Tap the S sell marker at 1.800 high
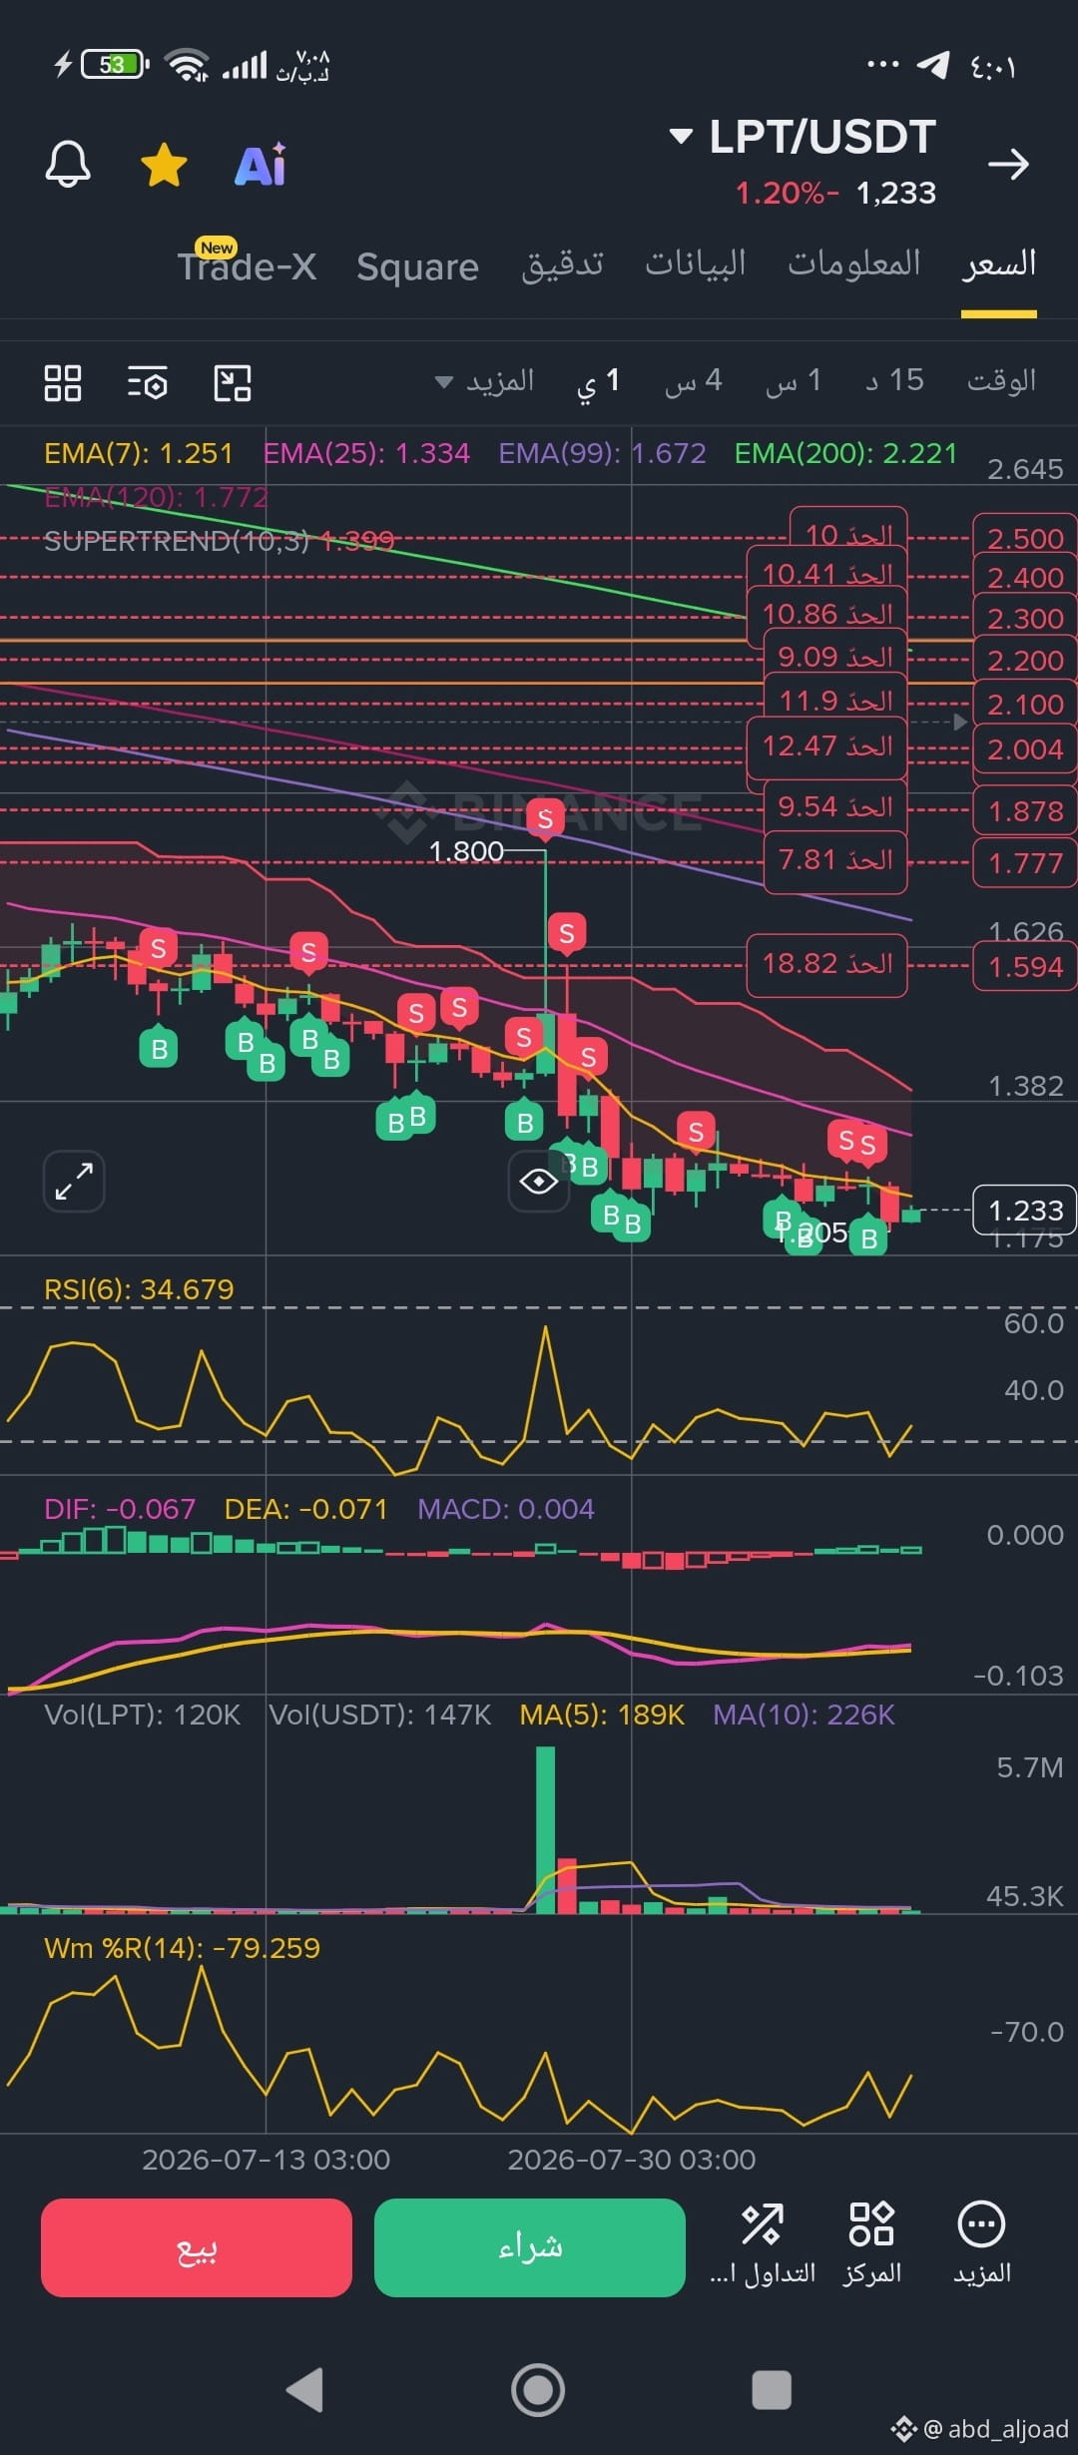1078x2455 pixels. coord(545,819)
